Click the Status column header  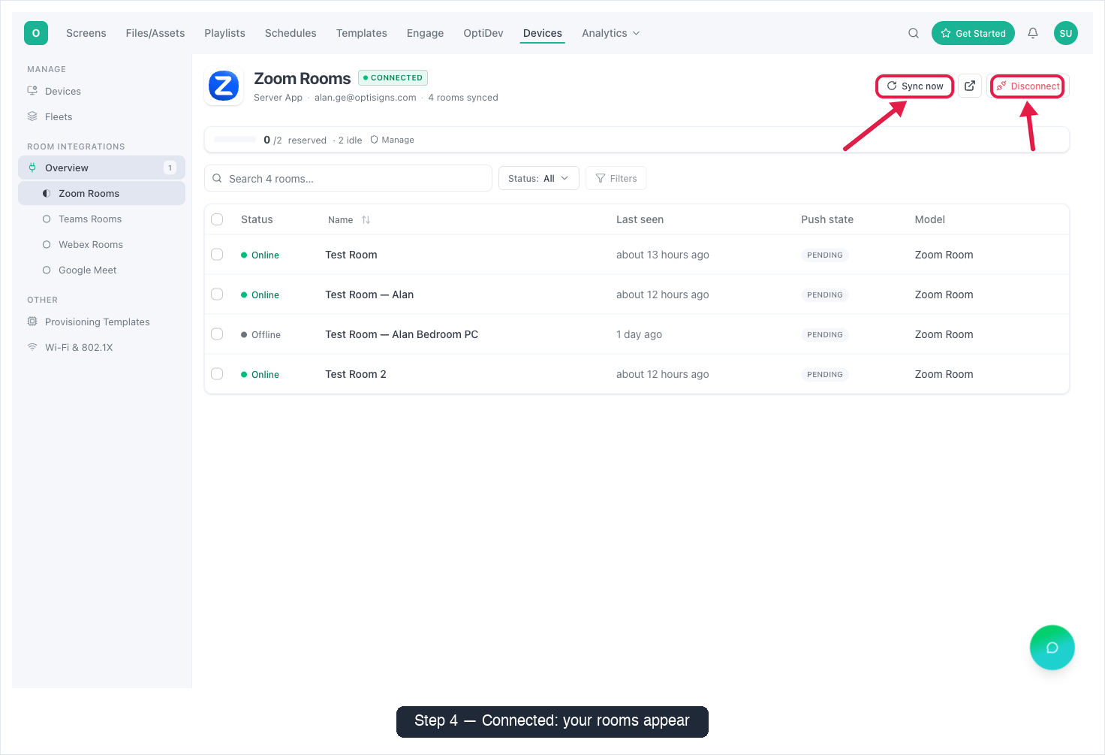click(257, 219)
